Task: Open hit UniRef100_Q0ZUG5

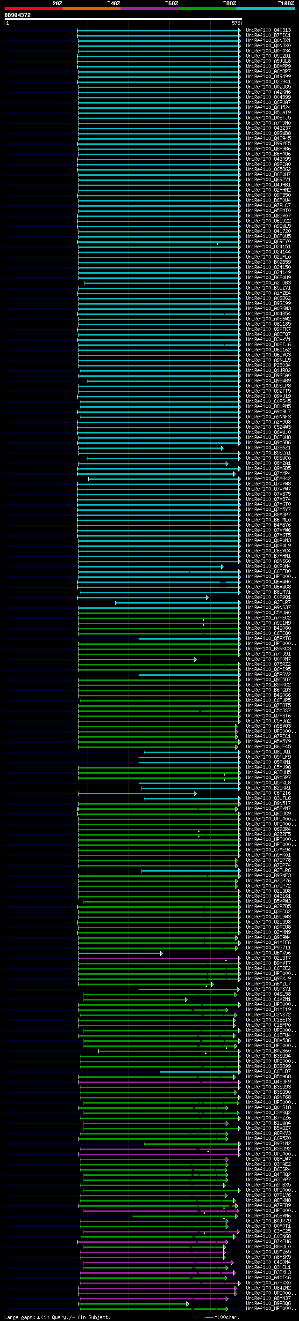Action: click(268, 87)
